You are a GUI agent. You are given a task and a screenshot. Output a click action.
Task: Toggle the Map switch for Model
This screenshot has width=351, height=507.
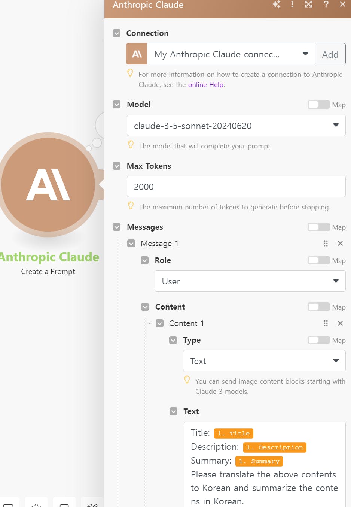[x=319, y=105]
